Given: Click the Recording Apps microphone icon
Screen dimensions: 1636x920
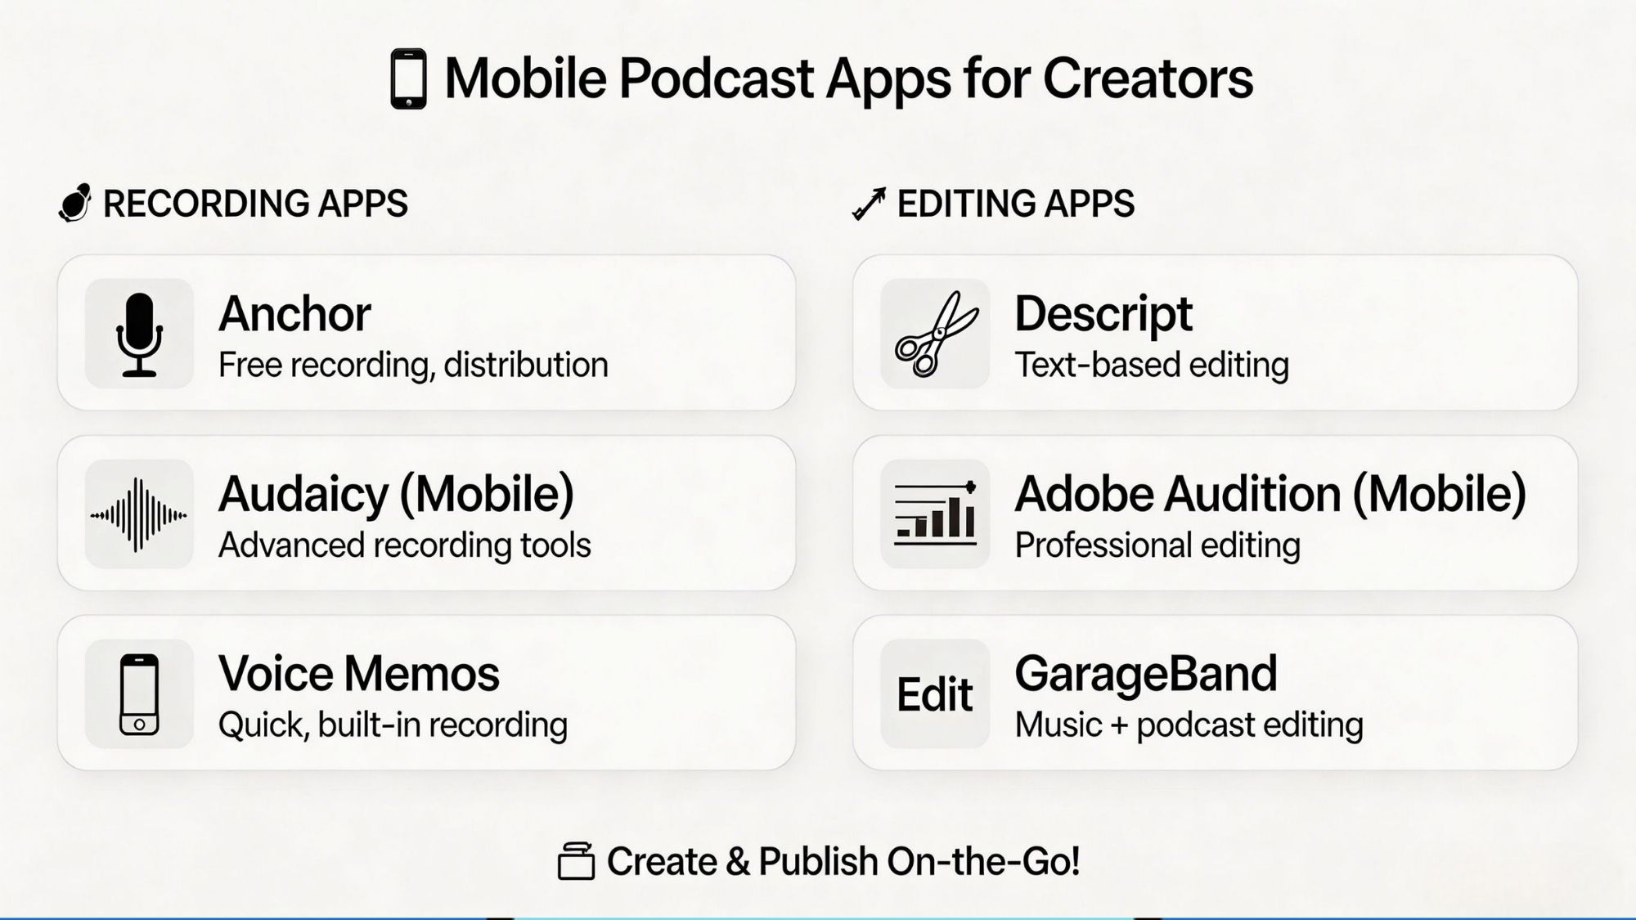Looking at the screenshot, I should (75, 203).
